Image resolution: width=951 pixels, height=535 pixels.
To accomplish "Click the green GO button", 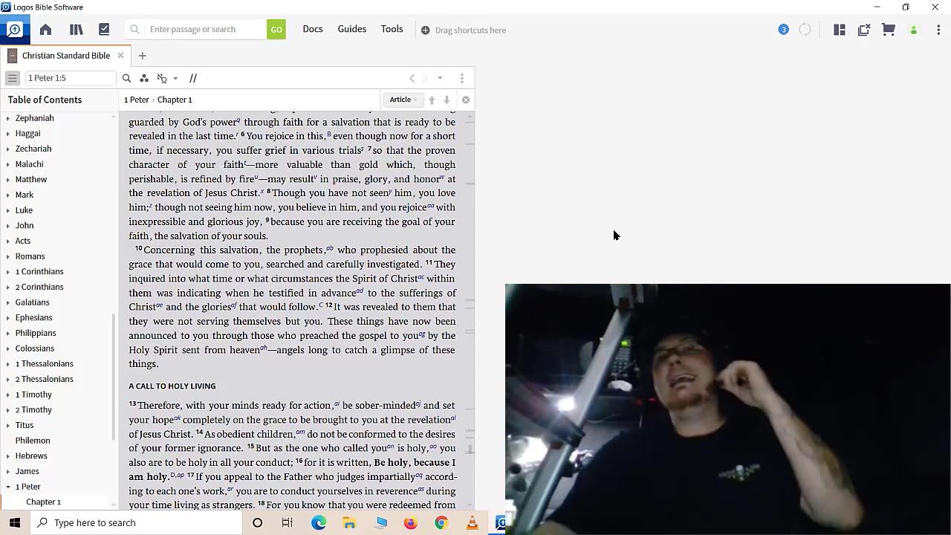I will point(276,30).
